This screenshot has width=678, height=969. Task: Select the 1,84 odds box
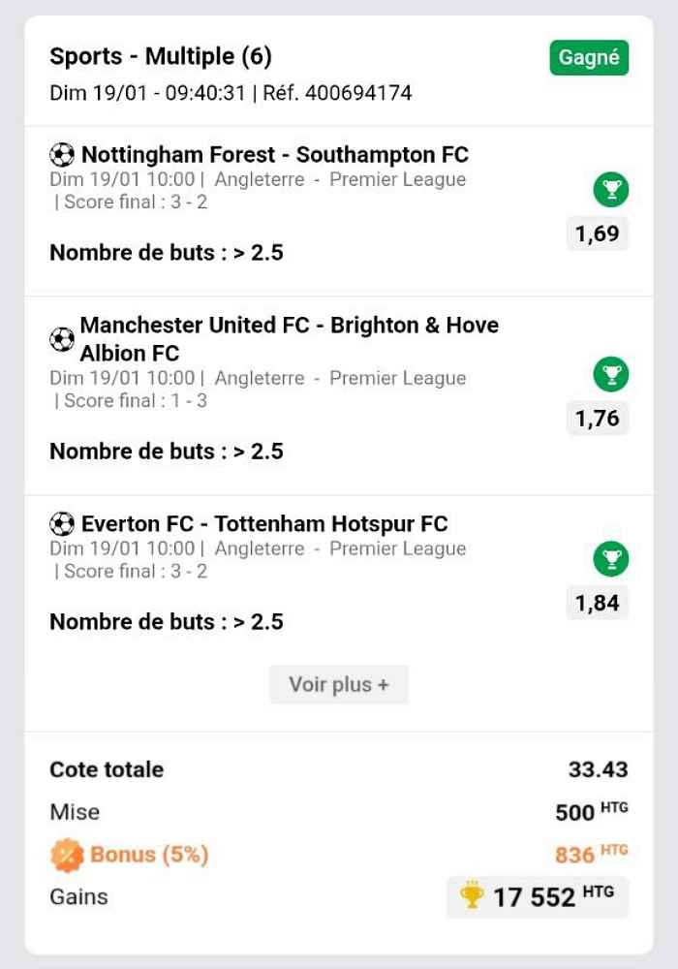pyautogui.click(x=597, y=603)
